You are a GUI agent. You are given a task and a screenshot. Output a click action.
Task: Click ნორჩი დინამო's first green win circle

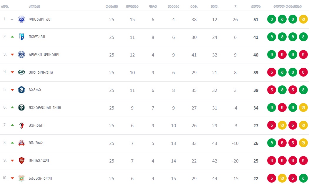[272, 54]
